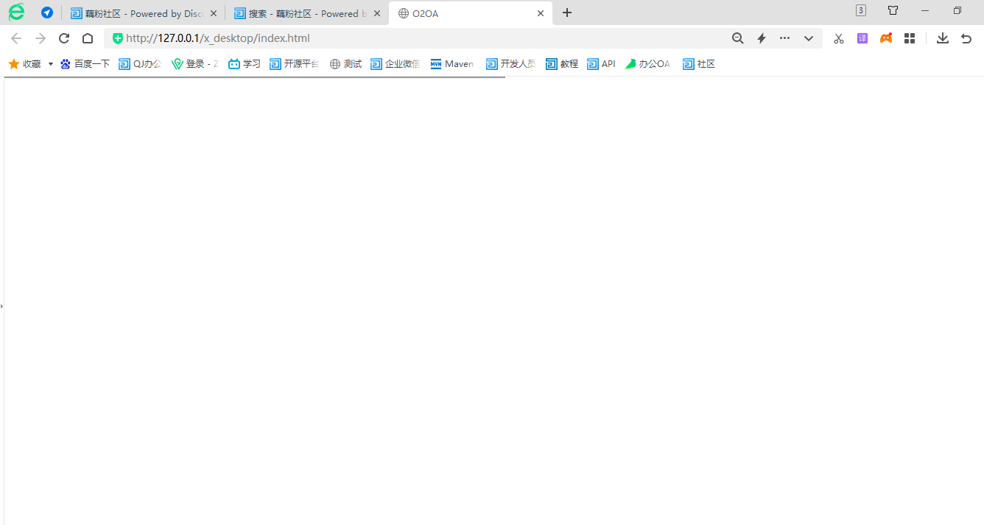Open the game center icon
Image resolution: width=984 pixels, height=525 pixels.
pos(885,38)
